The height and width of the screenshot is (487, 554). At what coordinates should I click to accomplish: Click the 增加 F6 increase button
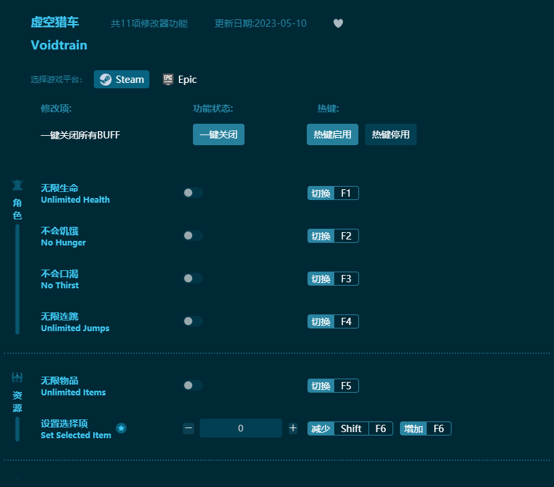[425, 428]
